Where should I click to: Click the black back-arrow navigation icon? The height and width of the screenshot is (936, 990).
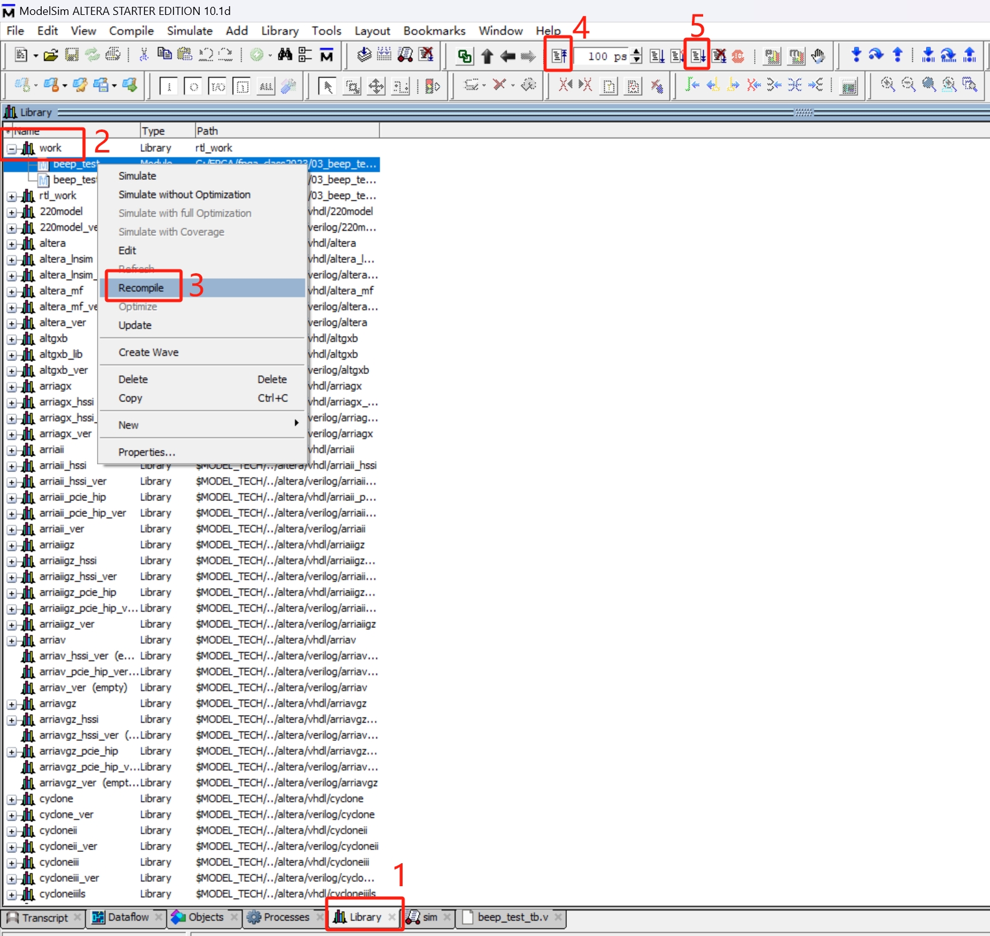coord(508,57)
